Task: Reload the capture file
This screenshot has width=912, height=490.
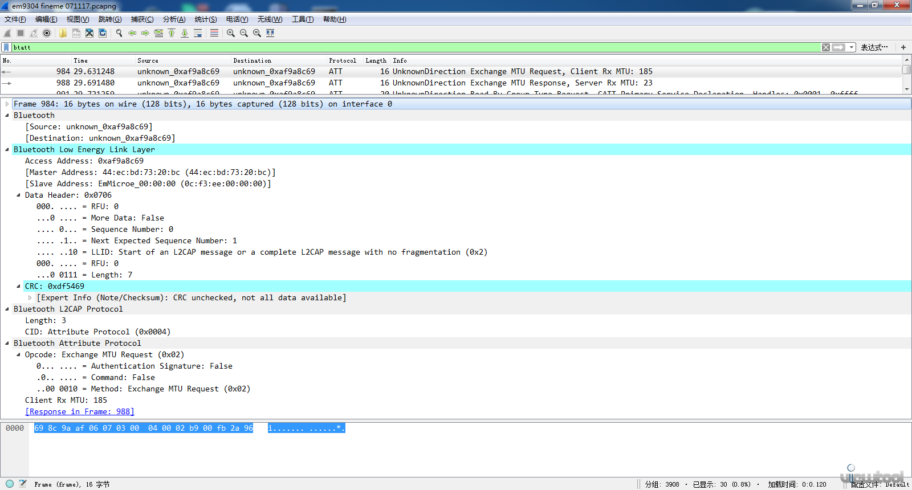Action: [x=103, y=33]
